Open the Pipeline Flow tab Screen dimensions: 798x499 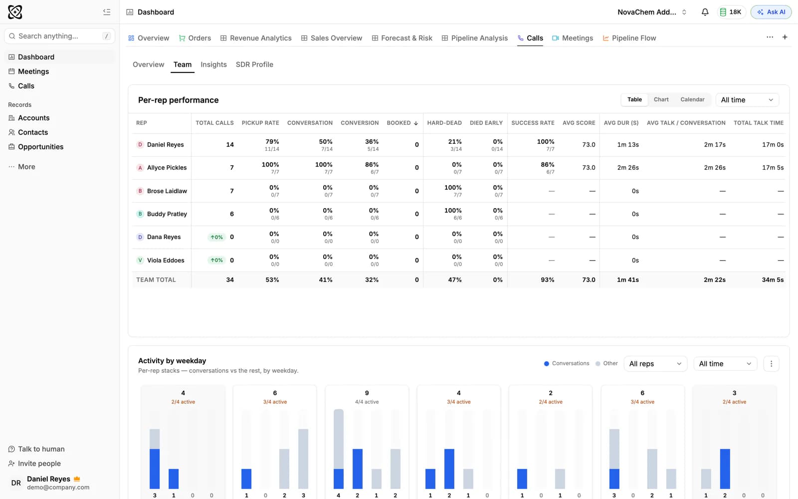tap(629, 38)
